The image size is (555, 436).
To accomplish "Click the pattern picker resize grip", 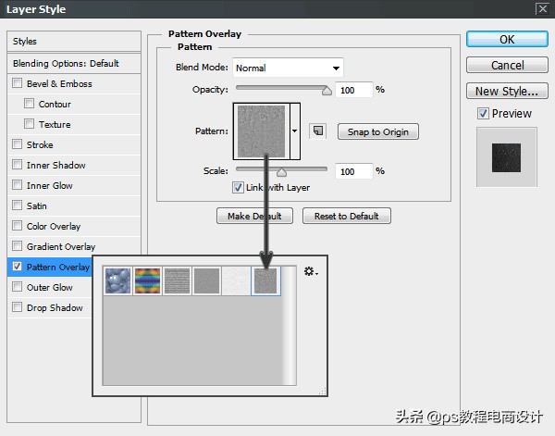I will coord(322,391).
